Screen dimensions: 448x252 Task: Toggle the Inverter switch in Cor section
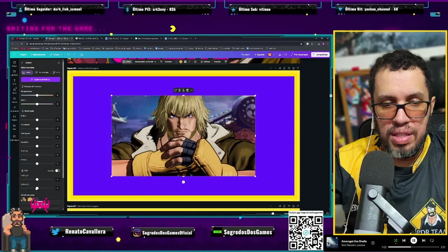pyautogui.click(x=57, y=170)
